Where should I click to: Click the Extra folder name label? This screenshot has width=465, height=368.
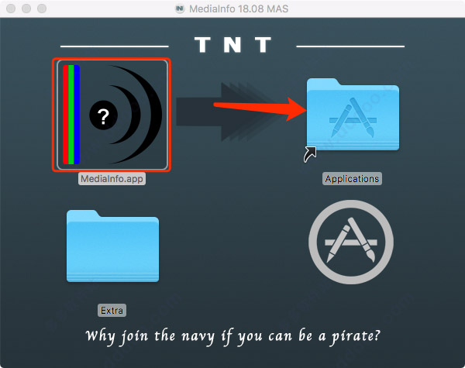point(112,311)
